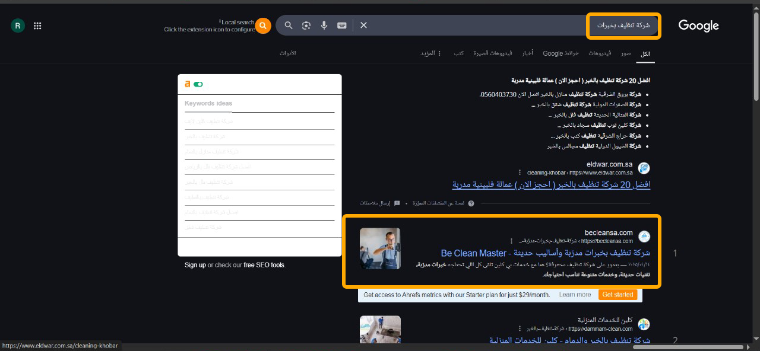This screenshot has width=760, height=351.
Task: Click the becleansa.com result thumbnail image
Action: pos(380,248)
